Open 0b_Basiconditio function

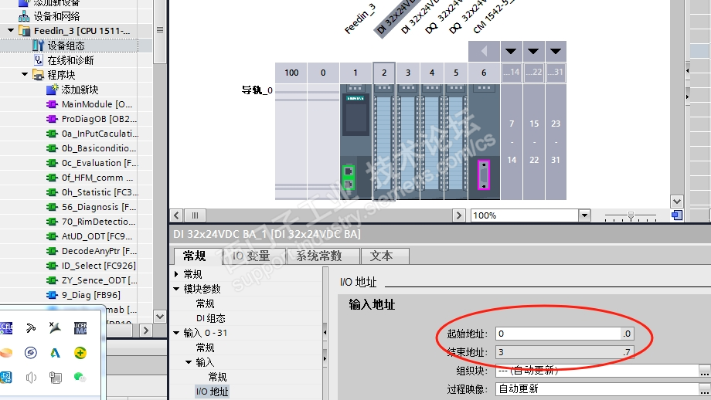tap(98, 148)
